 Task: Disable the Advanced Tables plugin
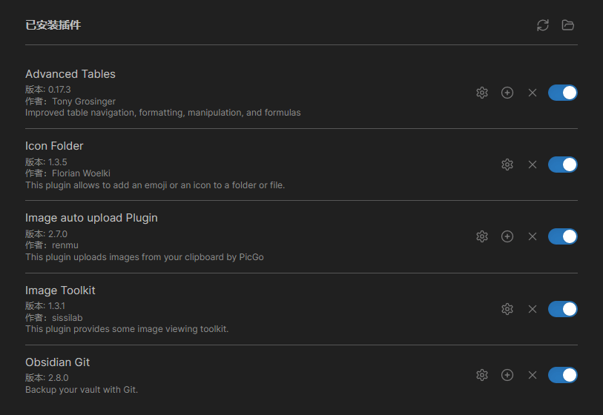coord(563,93)
